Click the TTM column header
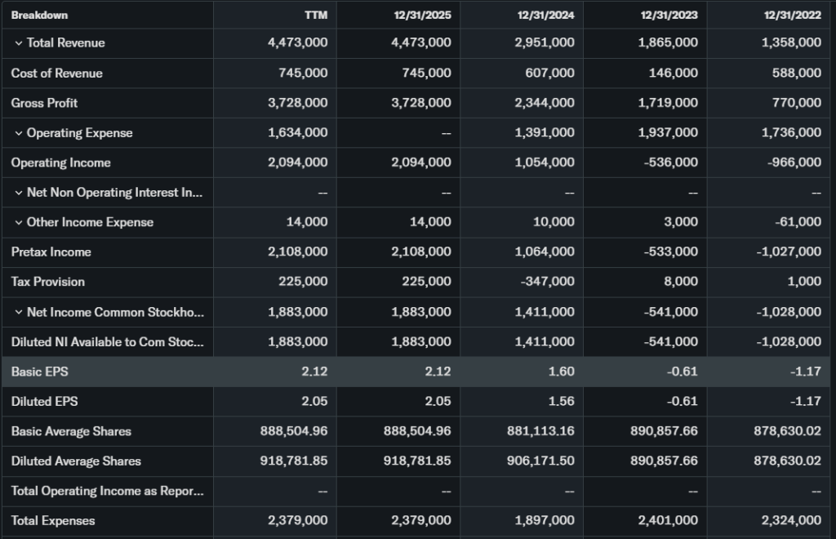 point(316,15)
